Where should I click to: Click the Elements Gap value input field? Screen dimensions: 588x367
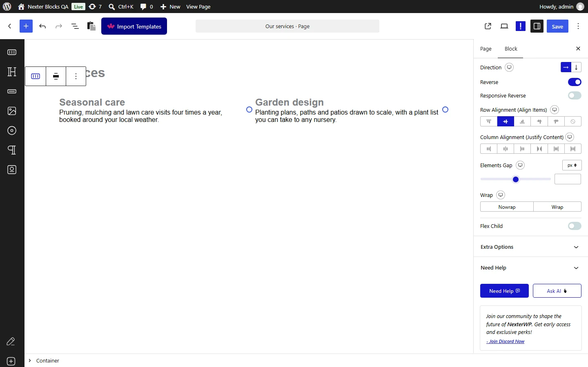[568, 179]
